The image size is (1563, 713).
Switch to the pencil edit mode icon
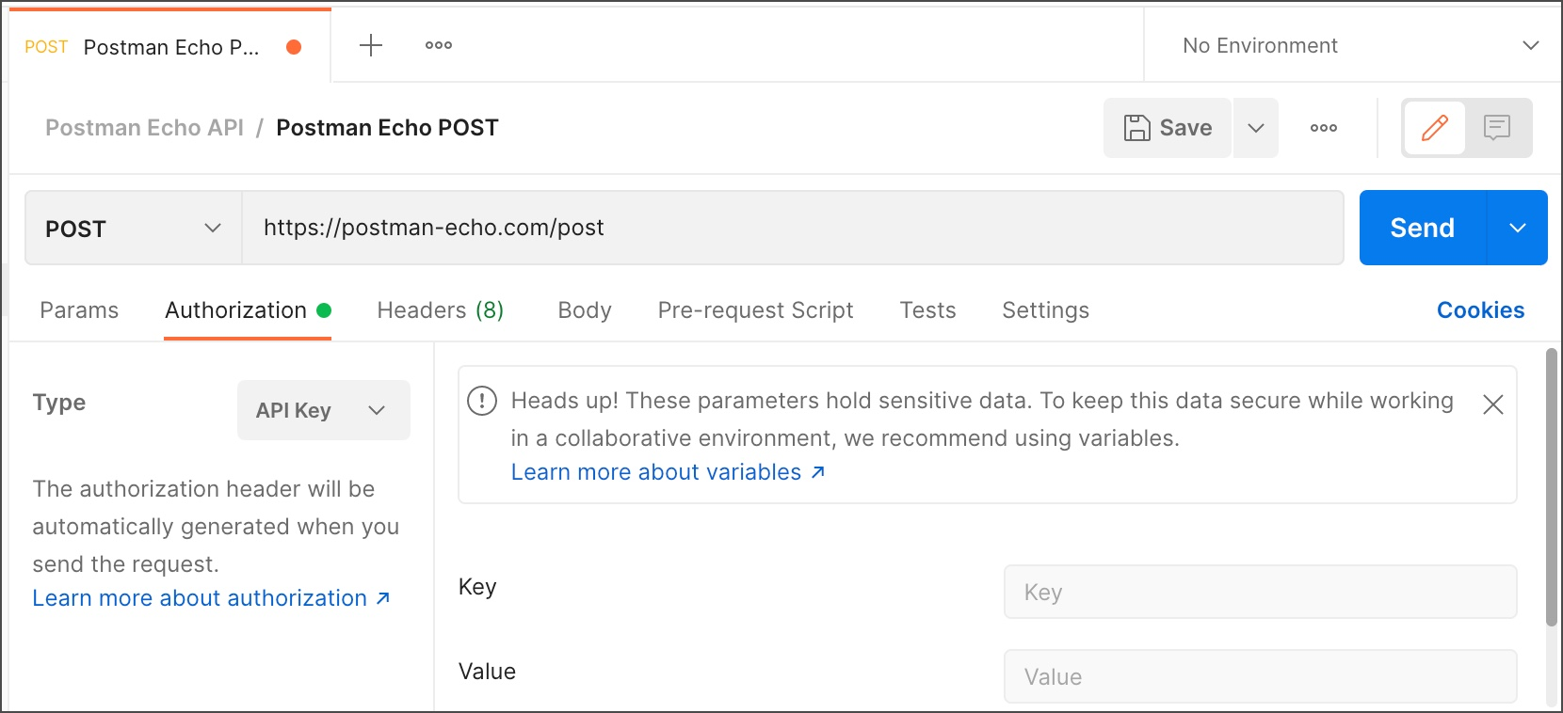1435,128
